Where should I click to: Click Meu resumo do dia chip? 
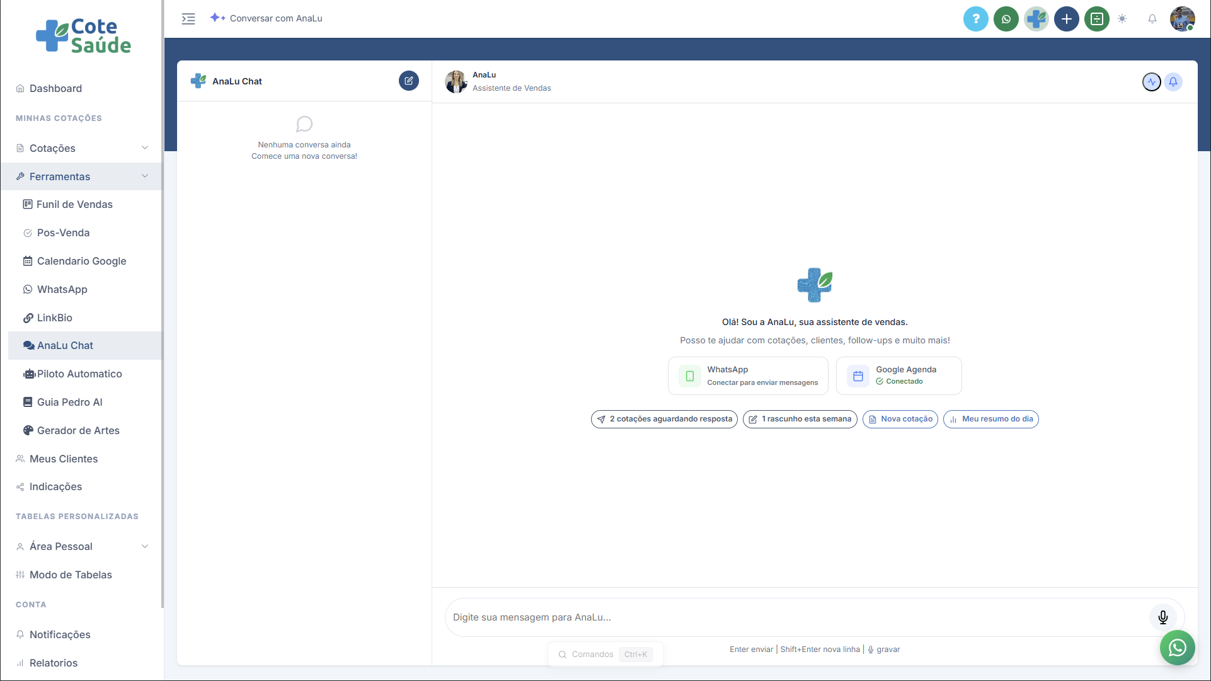990,419
